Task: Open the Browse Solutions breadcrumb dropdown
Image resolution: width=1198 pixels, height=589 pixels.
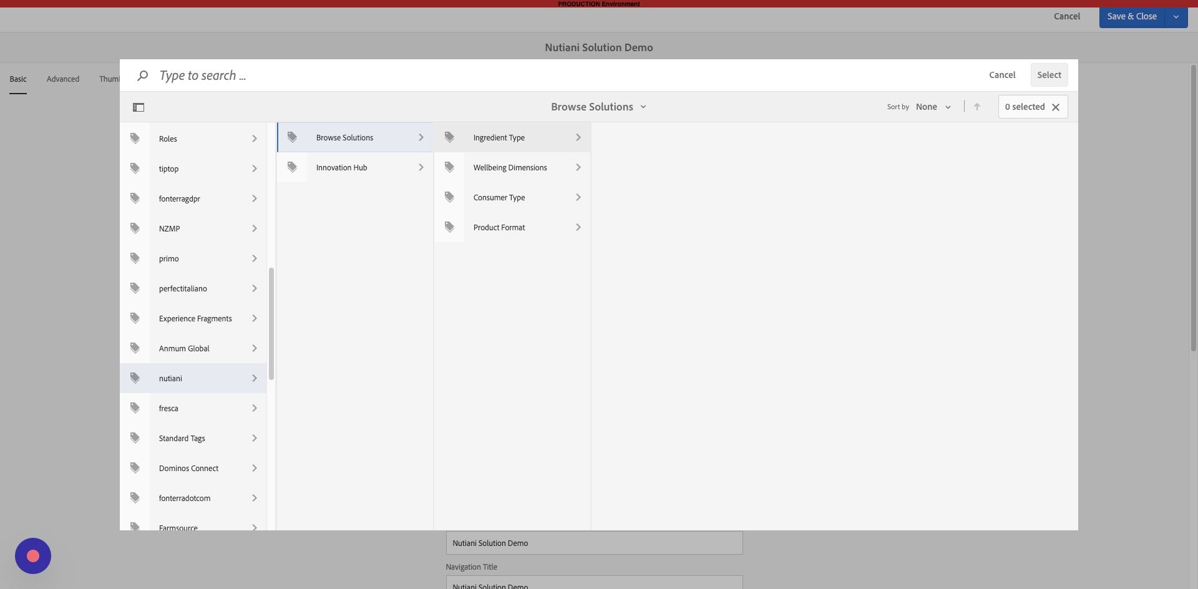Action: point(598,107)
